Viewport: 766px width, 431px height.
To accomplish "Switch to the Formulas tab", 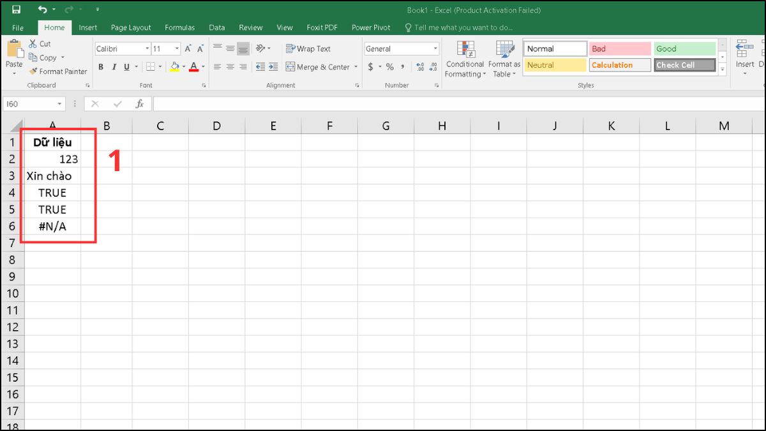I will tap(179, 27).
